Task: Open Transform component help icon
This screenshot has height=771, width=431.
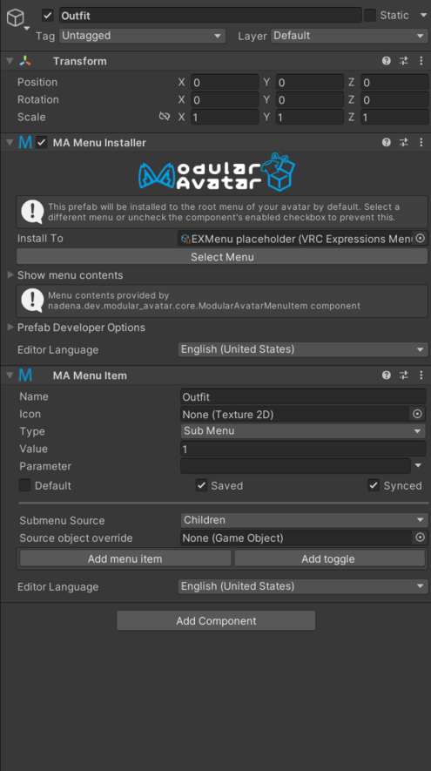Action: point(387,61)
